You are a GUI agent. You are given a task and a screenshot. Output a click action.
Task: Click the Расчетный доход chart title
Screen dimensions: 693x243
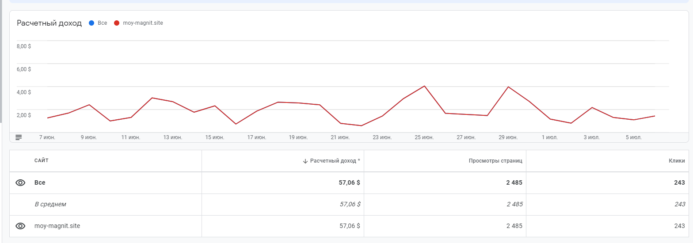49,23
